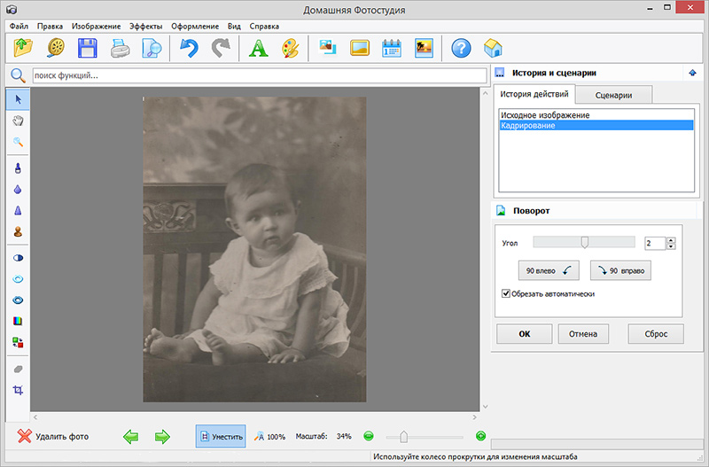Open the 'Эффекты' menu
This screenshot has height=467, width=709.
point(145,27)
